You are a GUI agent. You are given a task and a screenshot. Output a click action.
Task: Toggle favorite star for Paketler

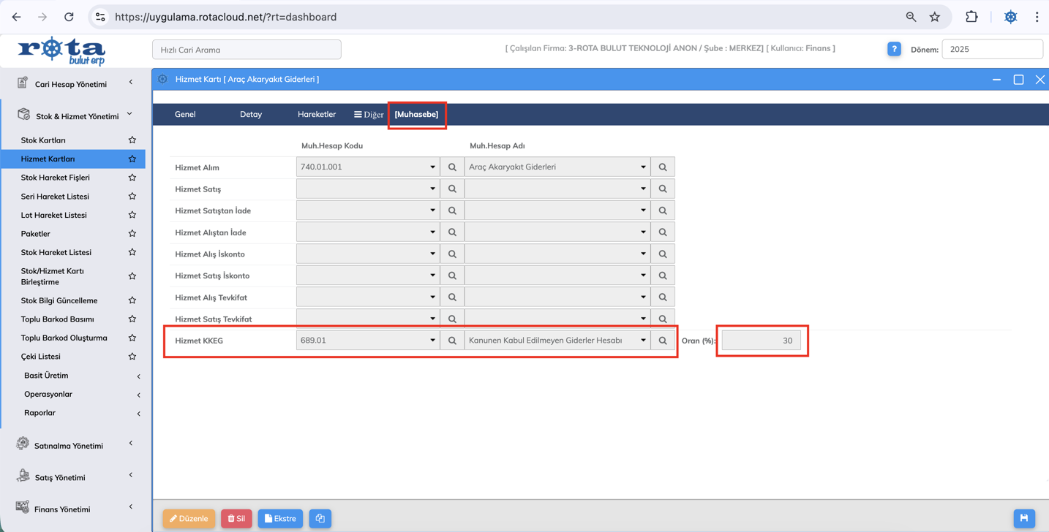point(132,234)
